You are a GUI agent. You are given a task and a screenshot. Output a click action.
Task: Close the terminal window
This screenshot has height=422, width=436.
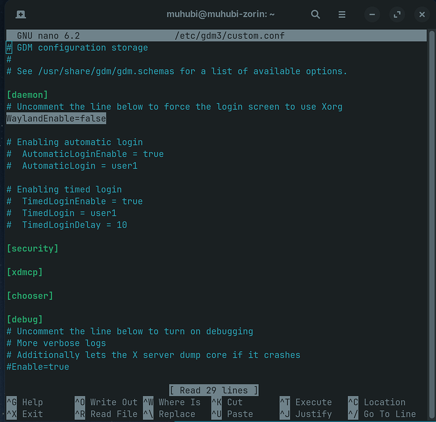point(422,14)
